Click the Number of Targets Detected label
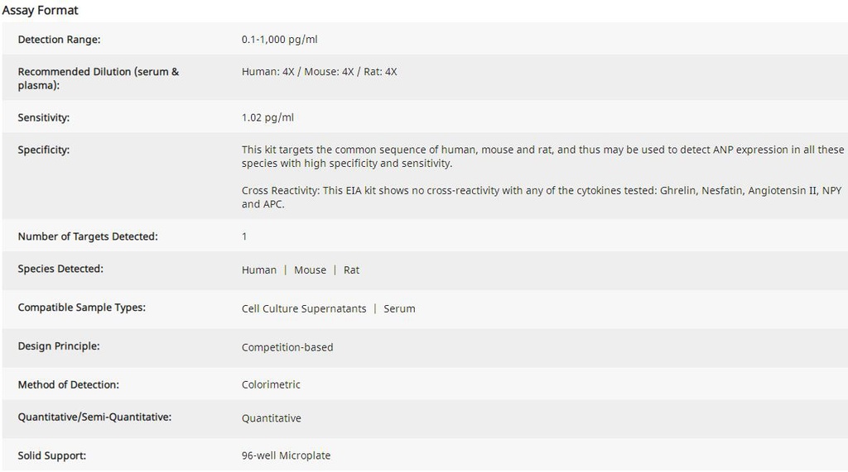 coord(88,236)
